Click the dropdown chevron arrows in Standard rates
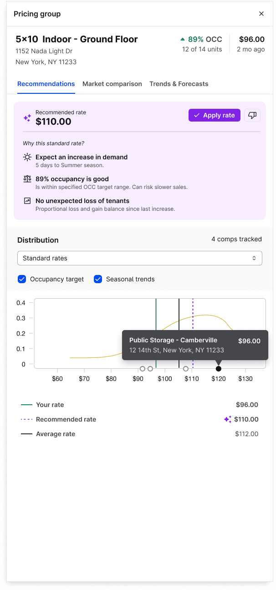The width and height of the screenshot is (276, 590). [254, 258]
